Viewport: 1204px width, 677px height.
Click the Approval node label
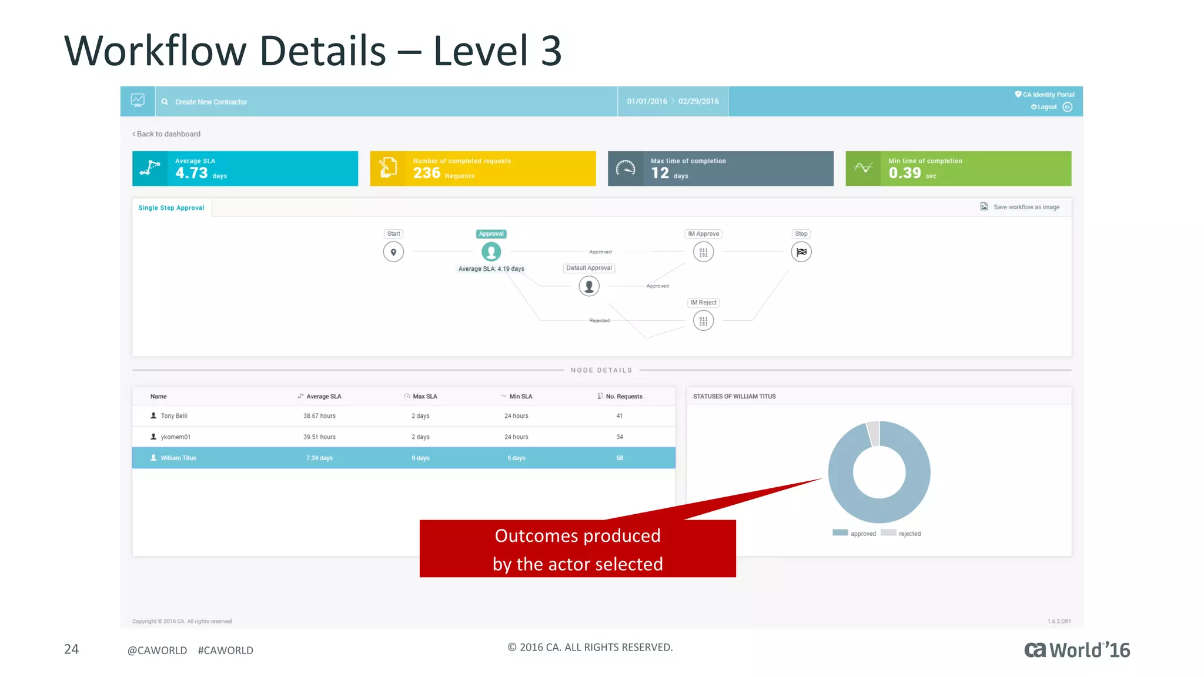pos(491,234)
